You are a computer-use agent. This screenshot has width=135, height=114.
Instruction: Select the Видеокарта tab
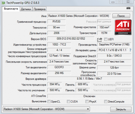tap(11, 9)
